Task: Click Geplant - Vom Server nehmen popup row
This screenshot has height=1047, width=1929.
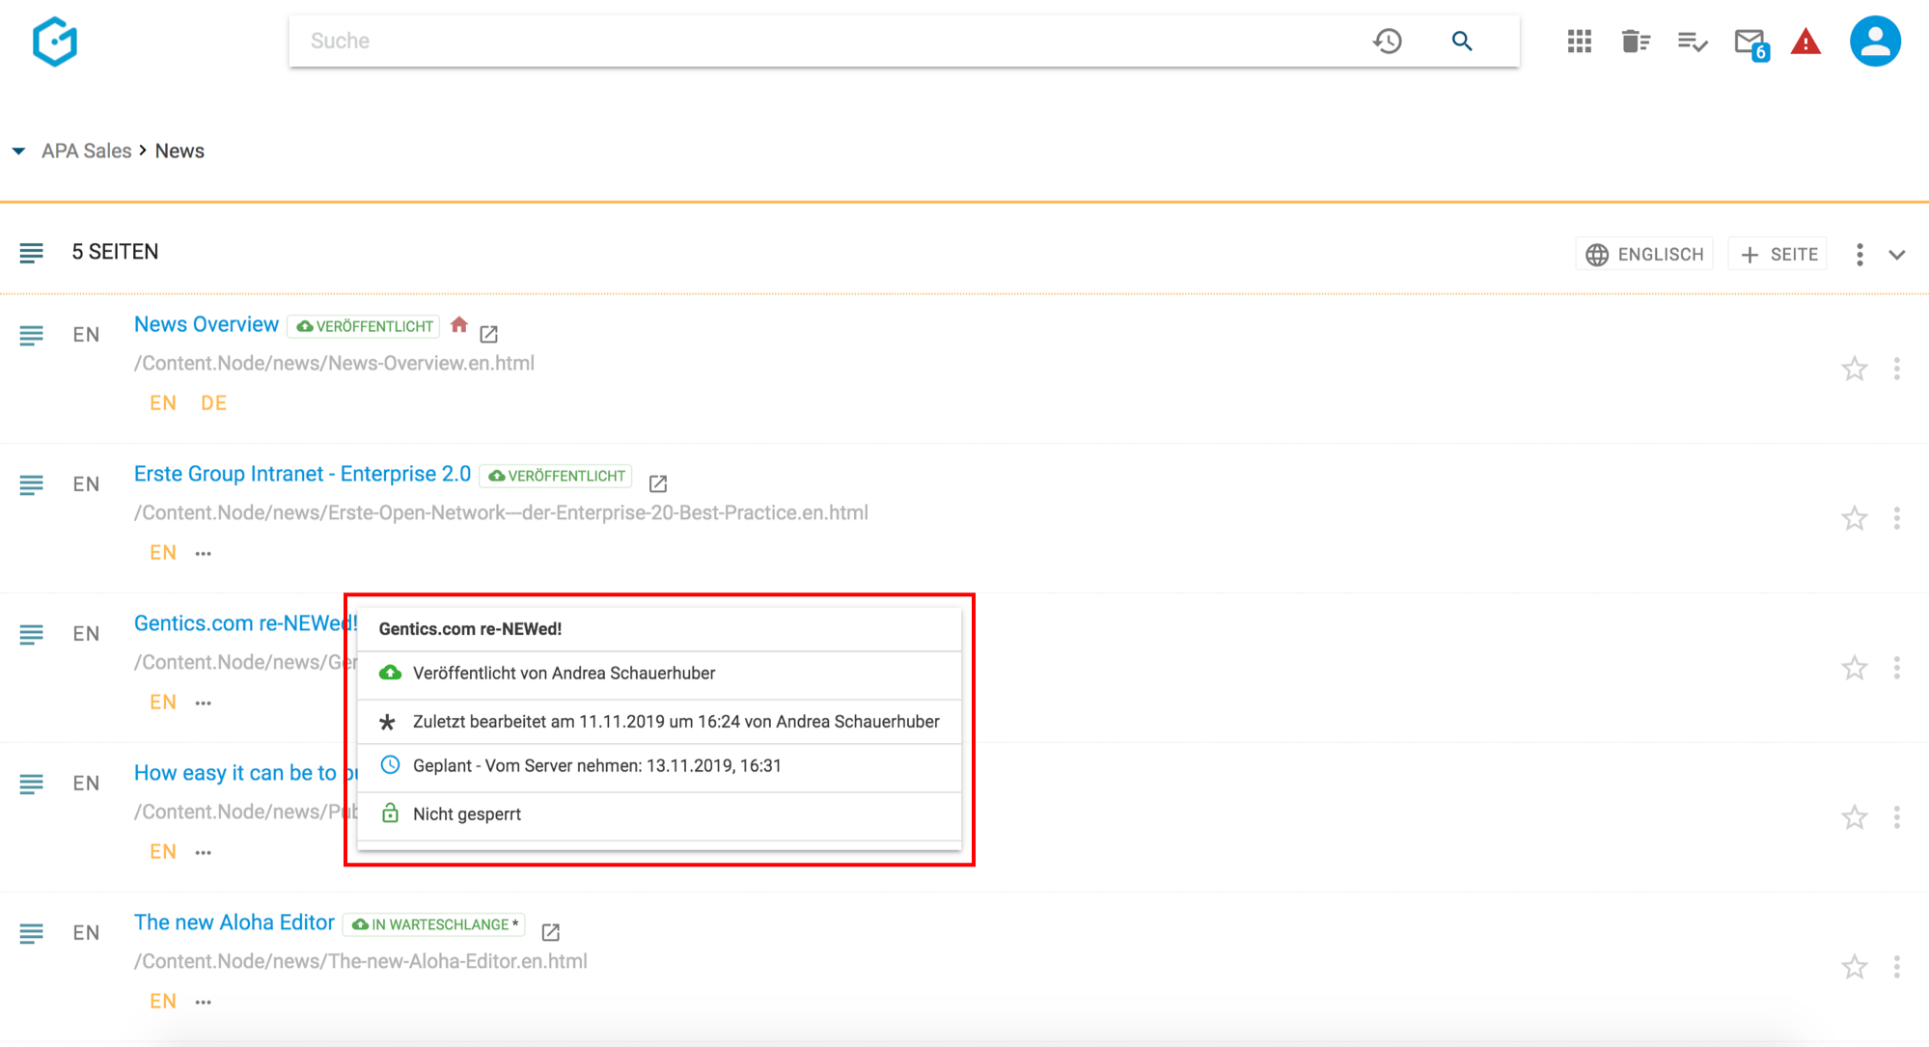Action: pos(659,766)
